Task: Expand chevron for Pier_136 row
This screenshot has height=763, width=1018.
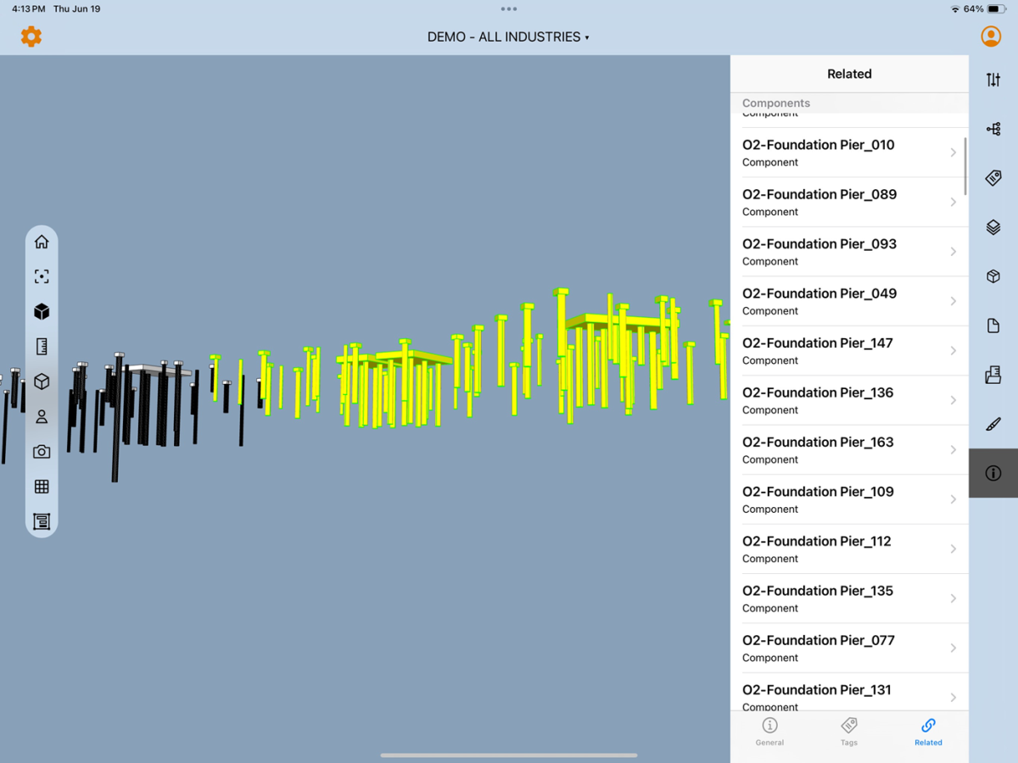Action: coord(954,400)
